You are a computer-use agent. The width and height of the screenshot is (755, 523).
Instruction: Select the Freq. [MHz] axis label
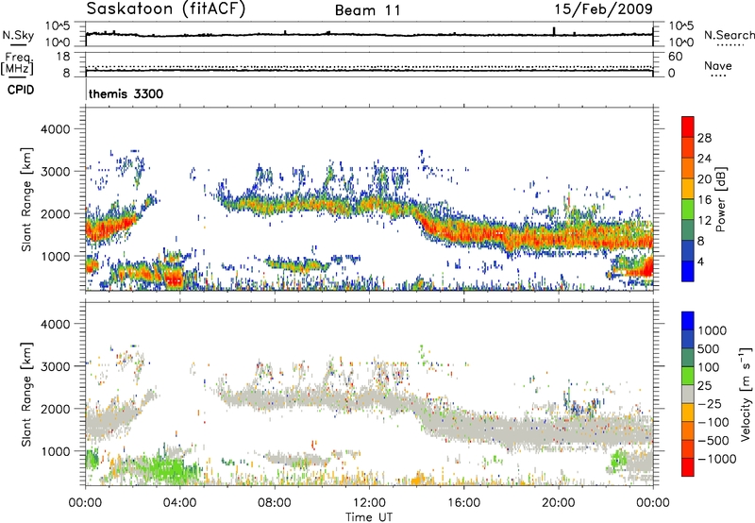[17, 64]
